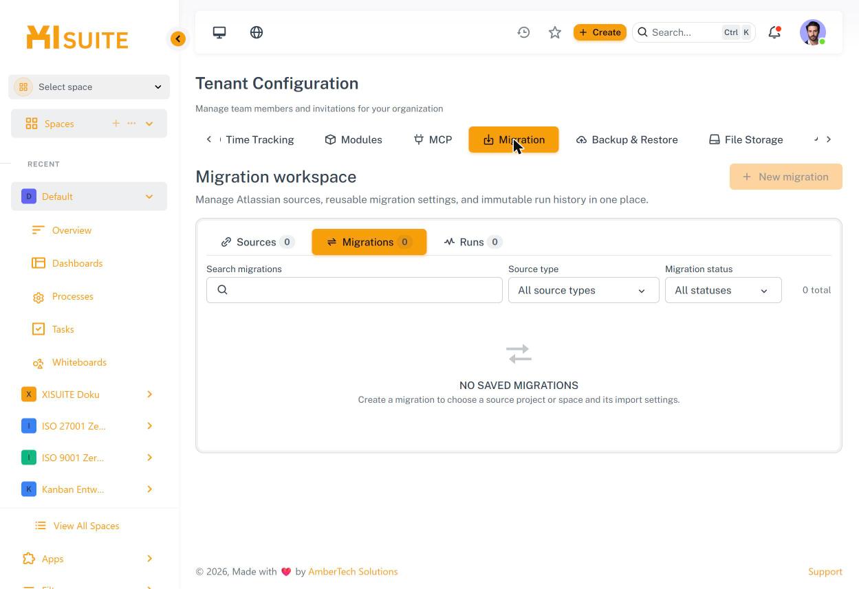The width and height of the screenshot is (859, 589).
Task: Open the File Storage tab
Action: 746,140
